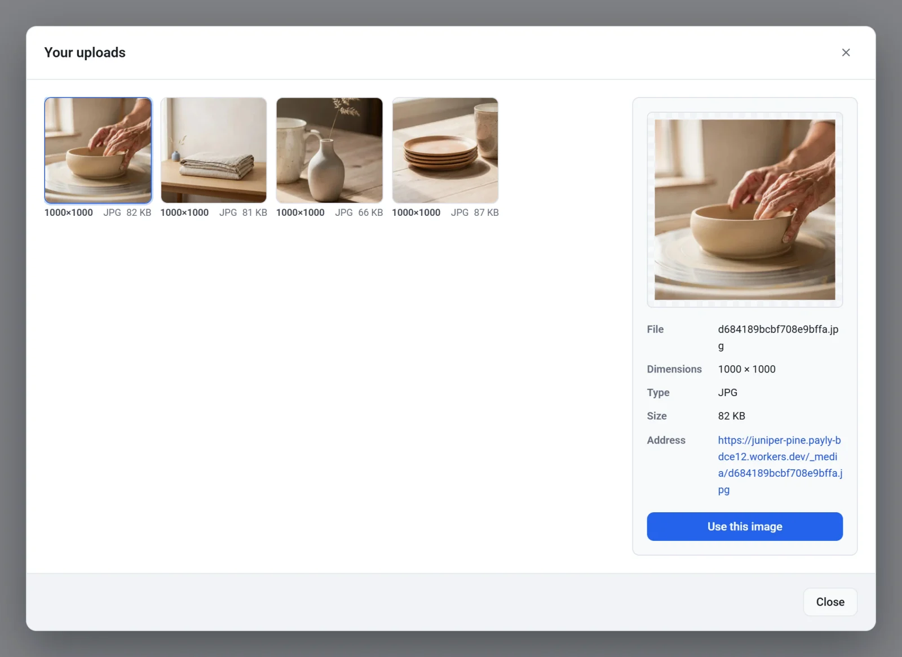Click the Close button

(830, 602)
